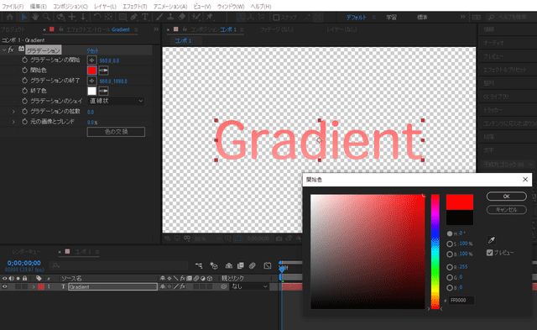Click the white 終了色 color swatch

point(91,91)
